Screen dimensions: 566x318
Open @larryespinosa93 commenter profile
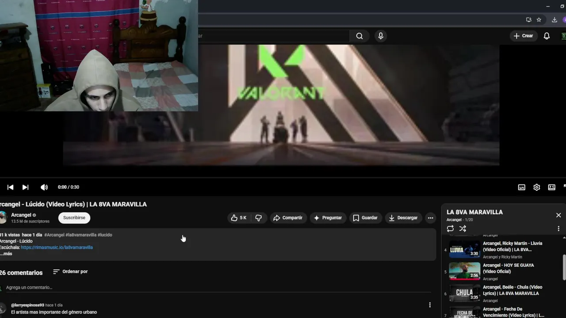[27, 305]
